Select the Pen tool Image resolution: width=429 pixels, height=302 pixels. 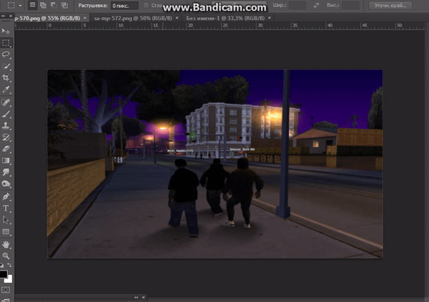pos(6,197)
